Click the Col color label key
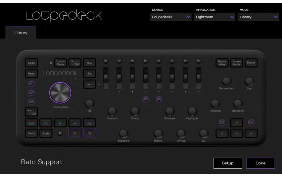The width and height of the screenshot is (282, 177). (x=31, y=112)
